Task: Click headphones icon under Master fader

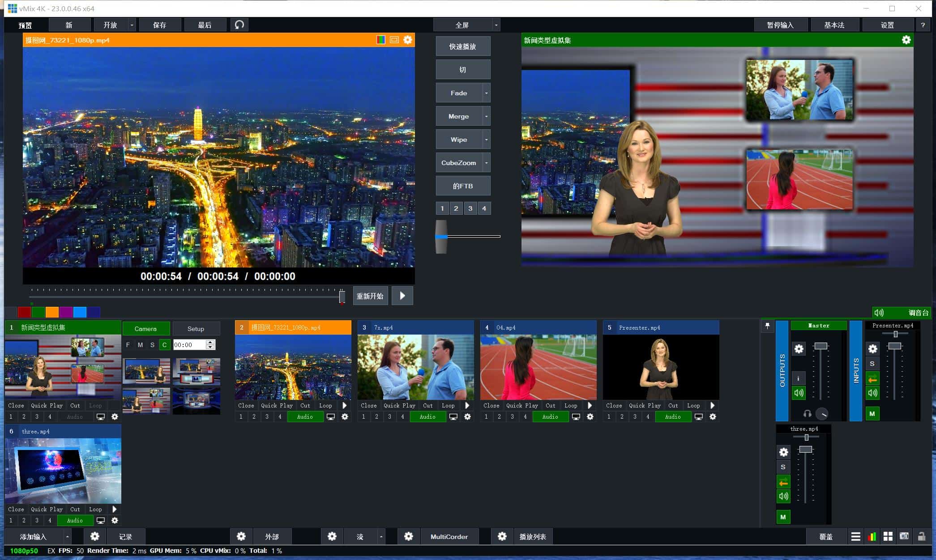Action: [807, 414]
